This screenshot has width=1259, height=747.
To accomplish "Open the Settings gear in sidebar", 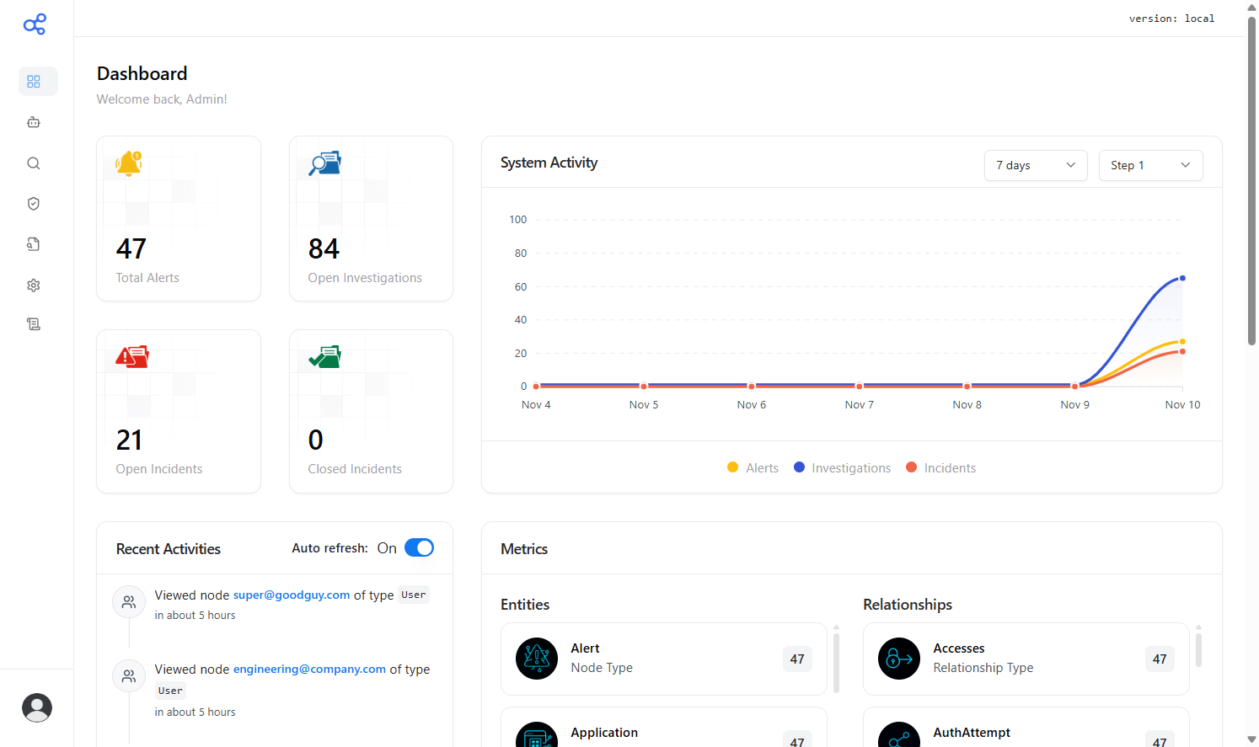I will coord(34,285).
